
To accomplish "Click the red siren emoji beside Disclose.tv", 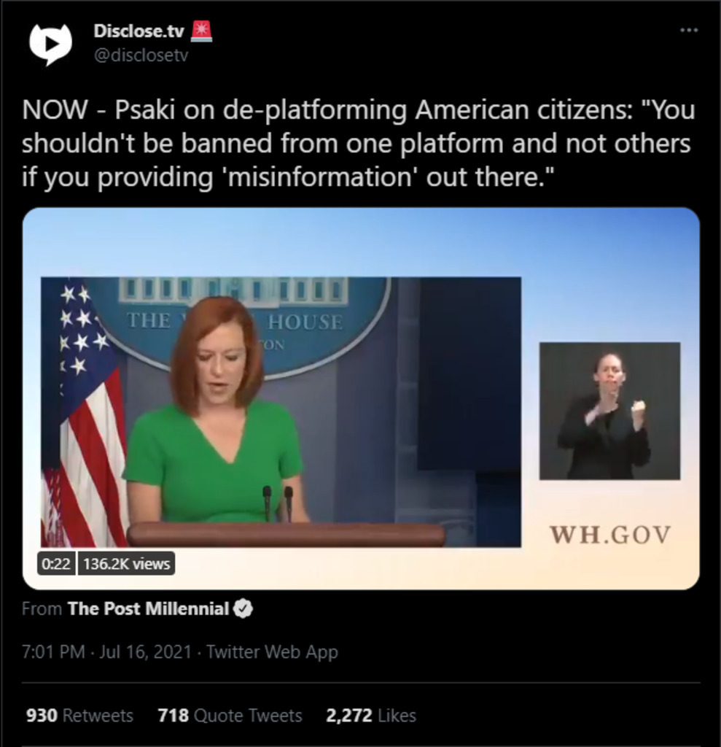I will (x=201, y=31).
